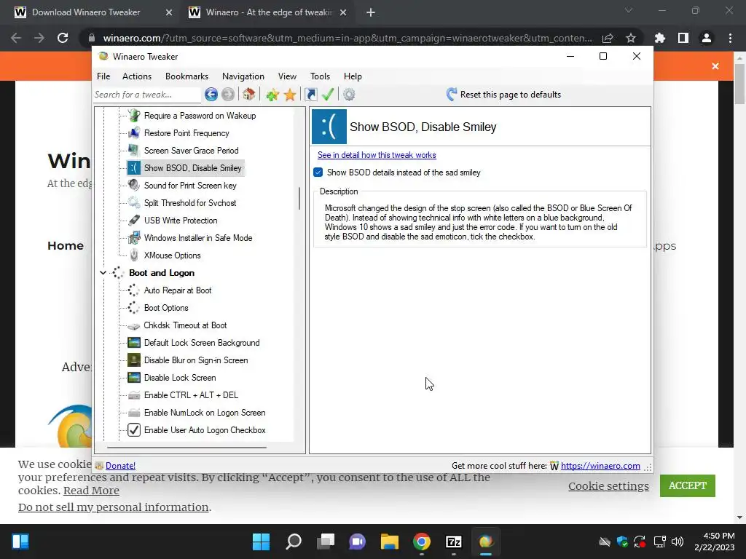Select Auto Repair at Boot tree item

(178, 290)
